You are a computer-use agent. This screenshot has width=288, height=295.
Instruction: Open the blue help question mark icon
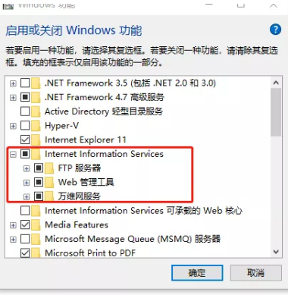(275, 30)
